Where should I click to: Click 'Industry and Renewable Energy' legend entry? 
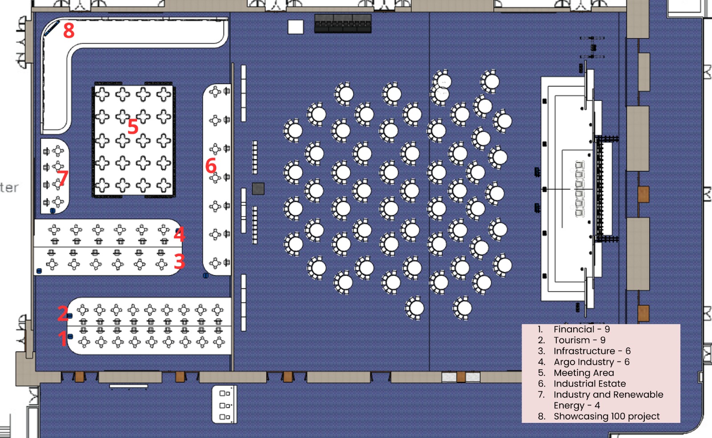608,395
